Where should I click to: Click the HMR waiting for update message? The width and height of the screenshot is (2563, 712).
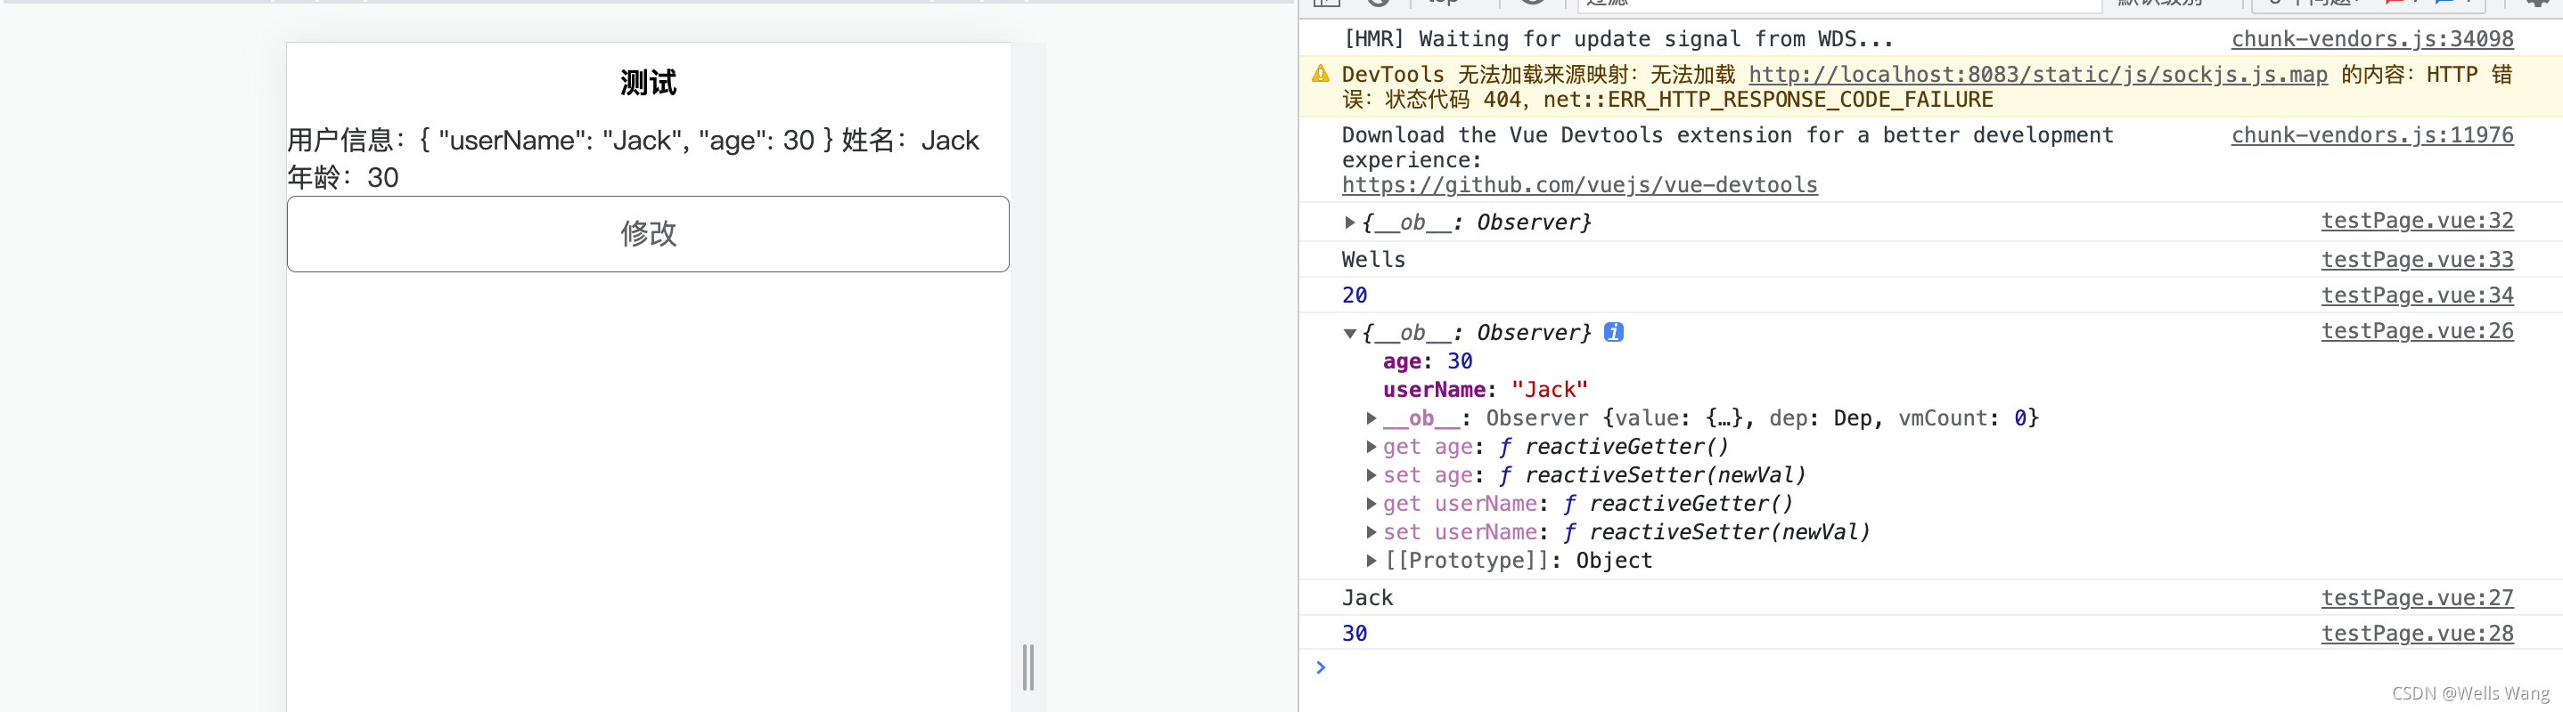1617,39
